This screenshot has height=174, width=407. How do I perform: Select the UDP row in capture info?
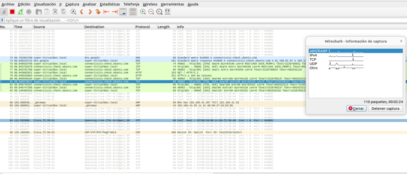(x=313, y=63)
